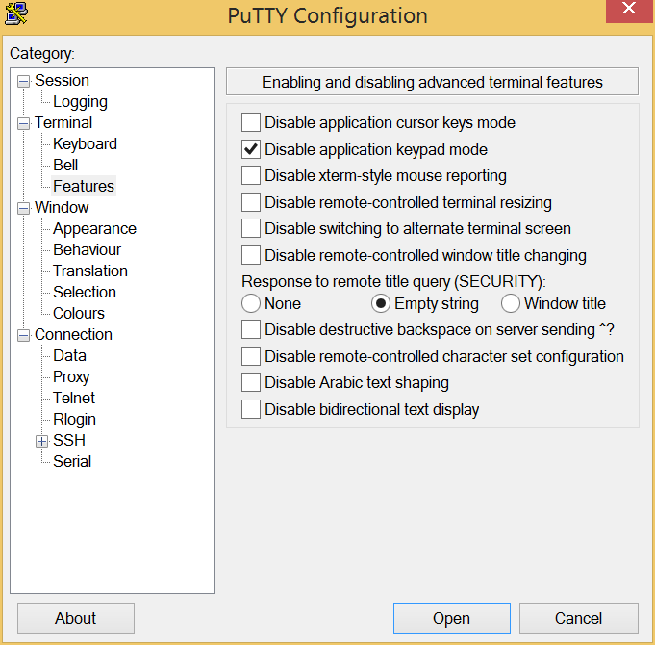The width and height of the screenshot is (655, 645).
Task: Select the Terminal category
Action: [x=63, y=123]
